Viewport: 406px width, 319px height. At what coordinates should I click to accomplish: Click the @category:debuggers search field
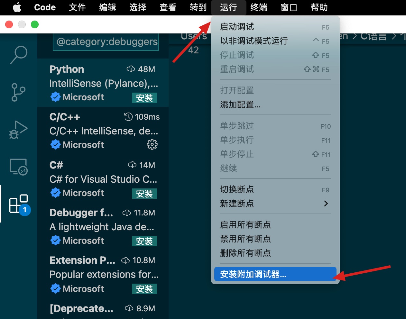(x=106, y=41)
